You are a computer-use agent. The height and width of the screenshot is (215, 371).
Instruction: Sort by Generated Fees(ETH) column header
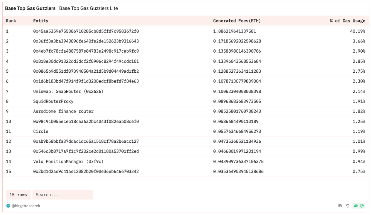point(237,21)
